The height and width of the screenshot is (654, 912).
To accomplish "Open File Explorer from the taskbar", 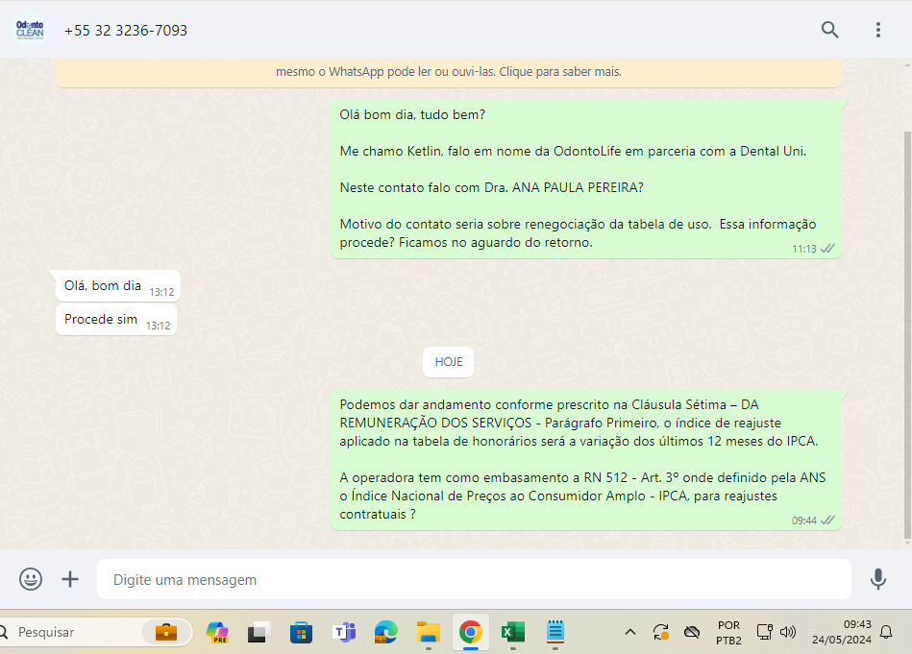I will tap(428, 632).
